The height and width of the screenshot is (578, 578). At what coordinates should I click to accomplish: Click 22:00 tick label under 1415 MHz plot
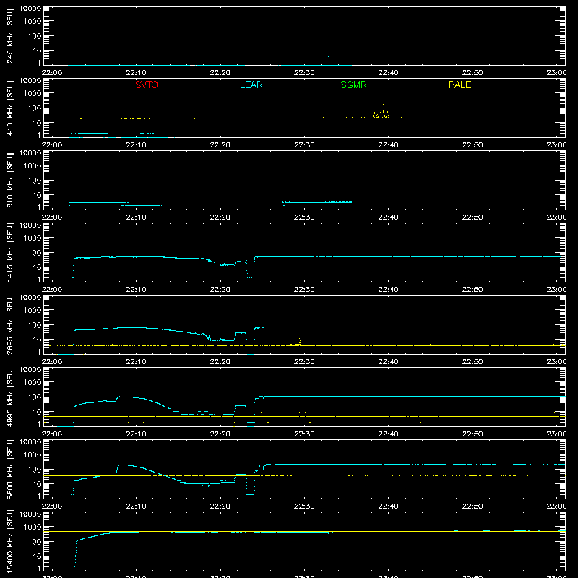pyautogui.click(x=51, y=290)
